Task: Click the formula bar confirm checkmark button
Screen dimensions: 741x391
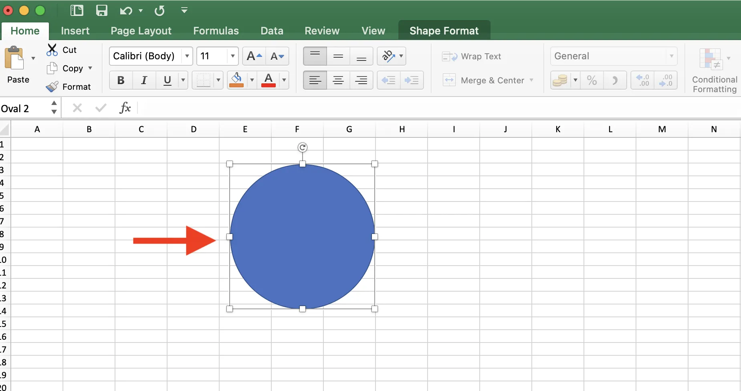Action: [101, 108]
